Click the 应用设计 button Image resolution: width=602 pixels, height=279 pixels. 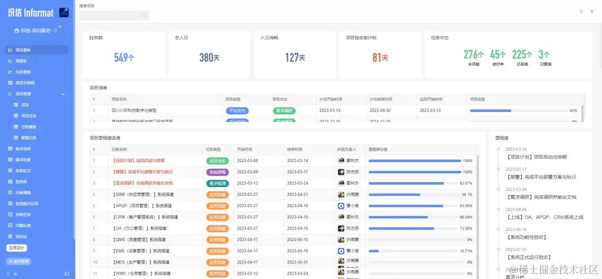17,248
